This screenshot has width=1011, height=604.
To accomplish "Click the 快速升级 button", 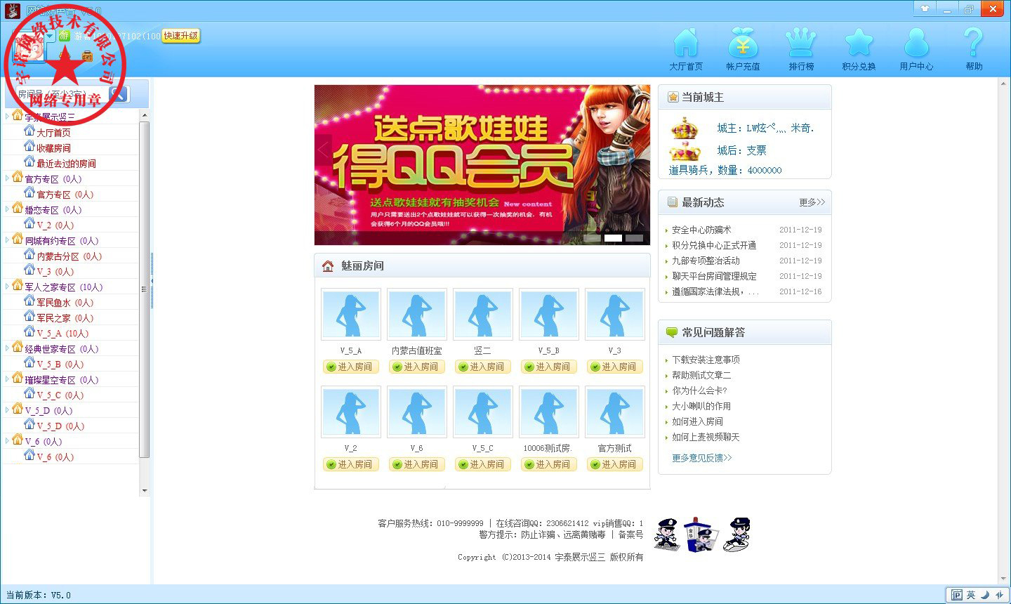I will pyautogui.click(x=181, y=36).
